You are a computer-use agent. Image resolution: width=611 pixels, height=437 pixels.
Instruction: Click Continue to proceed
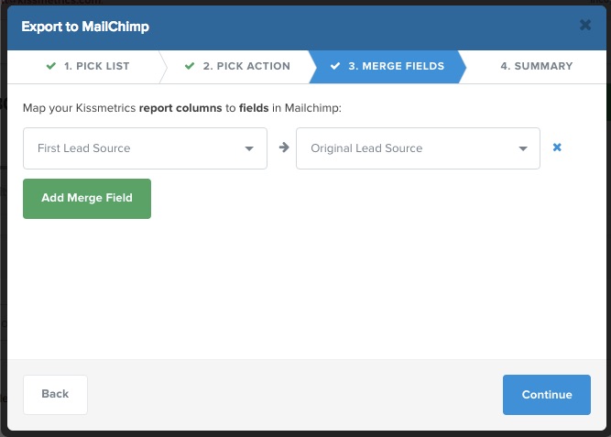tap(547, 395)
